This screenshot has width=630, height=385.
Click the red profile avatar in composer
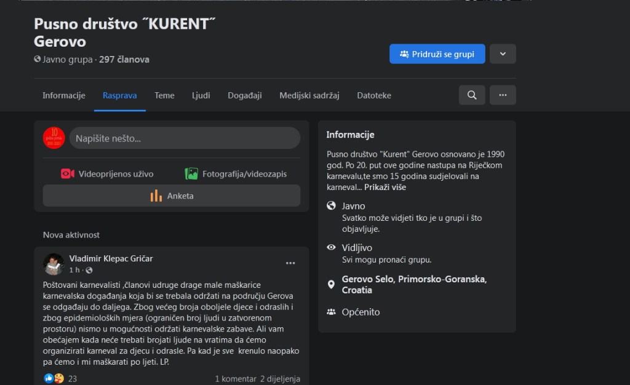pyautogui.click(x=54, y=138)
